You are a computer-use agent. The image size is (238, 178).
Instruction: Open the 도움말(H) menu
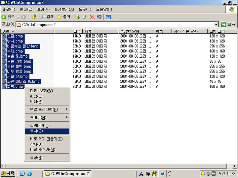coord(104,9)
